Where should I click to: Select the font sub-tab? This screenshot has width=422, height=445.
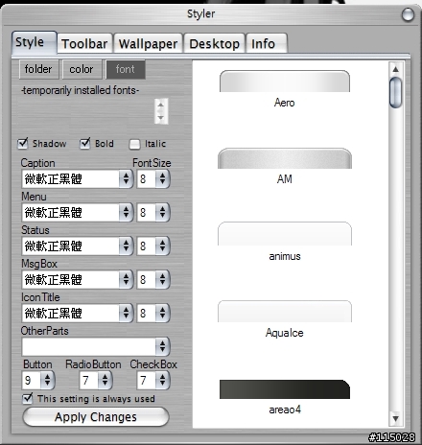point(126,69)
